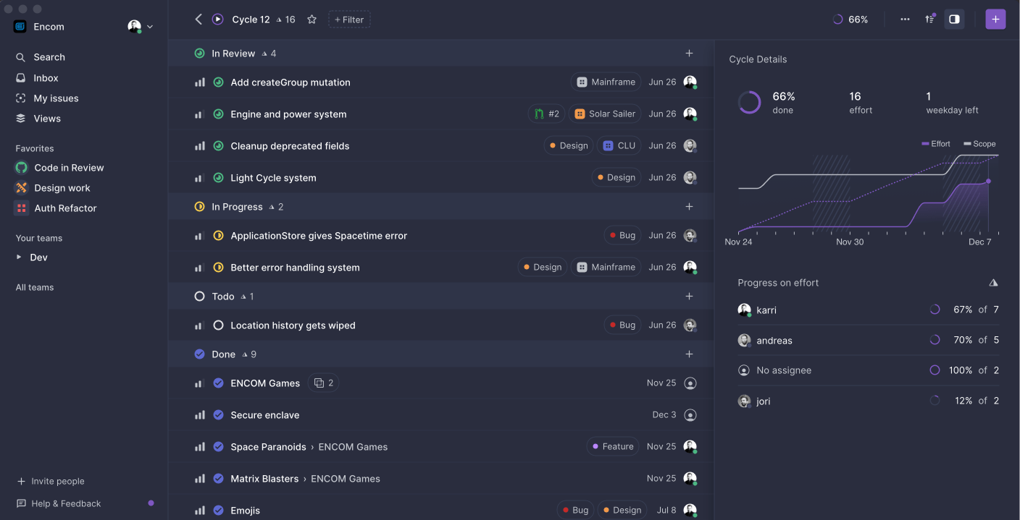
Task: Collapse the In Review section
Action: coord(198,53)
